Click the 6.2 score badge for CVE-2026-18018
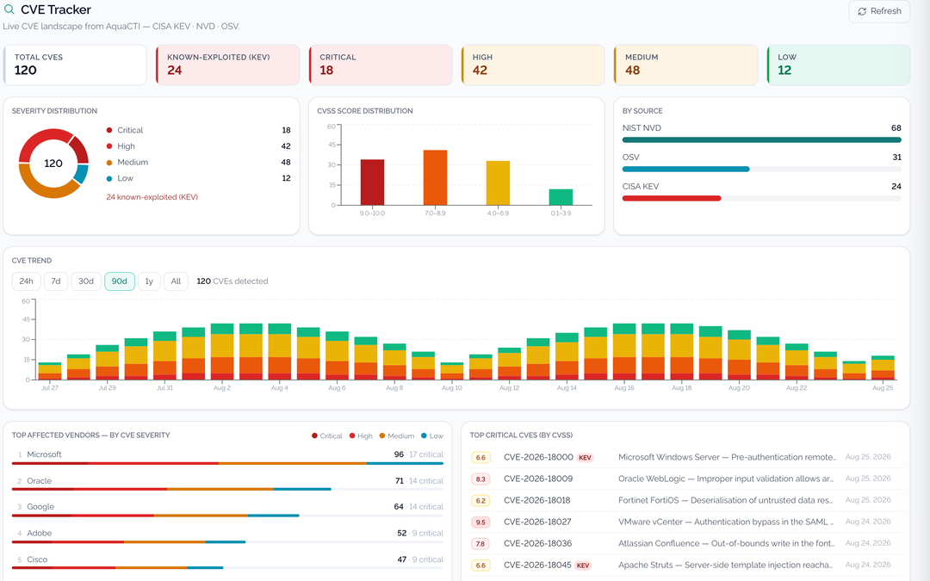 pyautogui.click(x=480, y=500)
